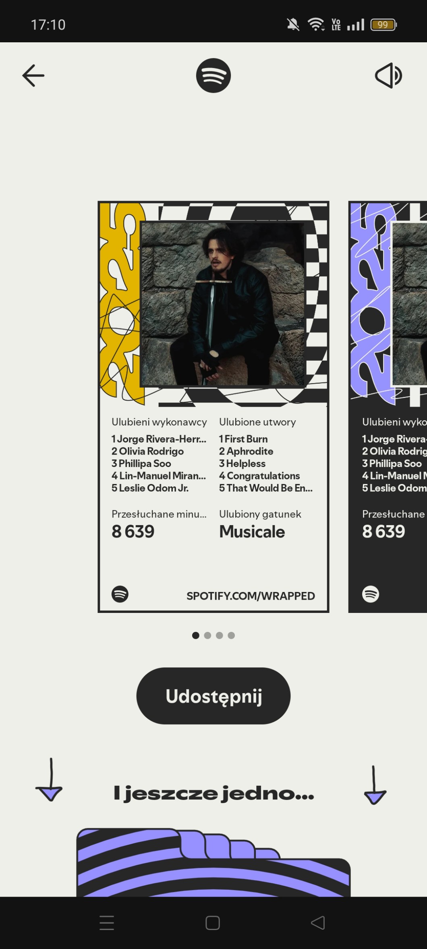Screen dimensions: 427x949
Task: Select the purple themed Wrapped card
Action: coord(388,407)
